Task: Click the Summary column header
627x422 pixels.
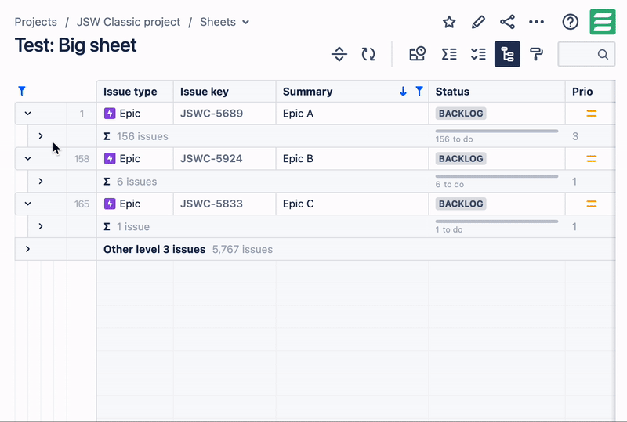Action: click(x=352, y=92)
